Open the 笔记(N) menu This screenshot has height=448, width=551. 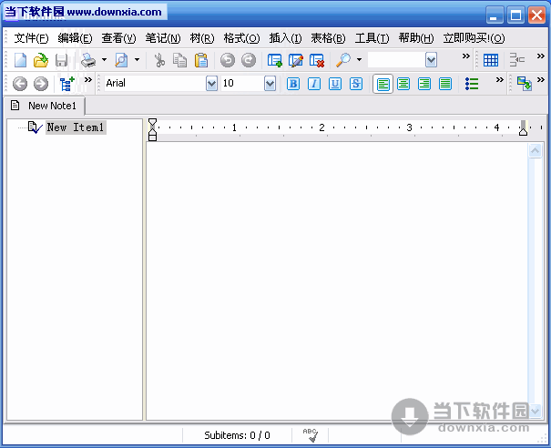pyautogui.click(x=163, y=38)
